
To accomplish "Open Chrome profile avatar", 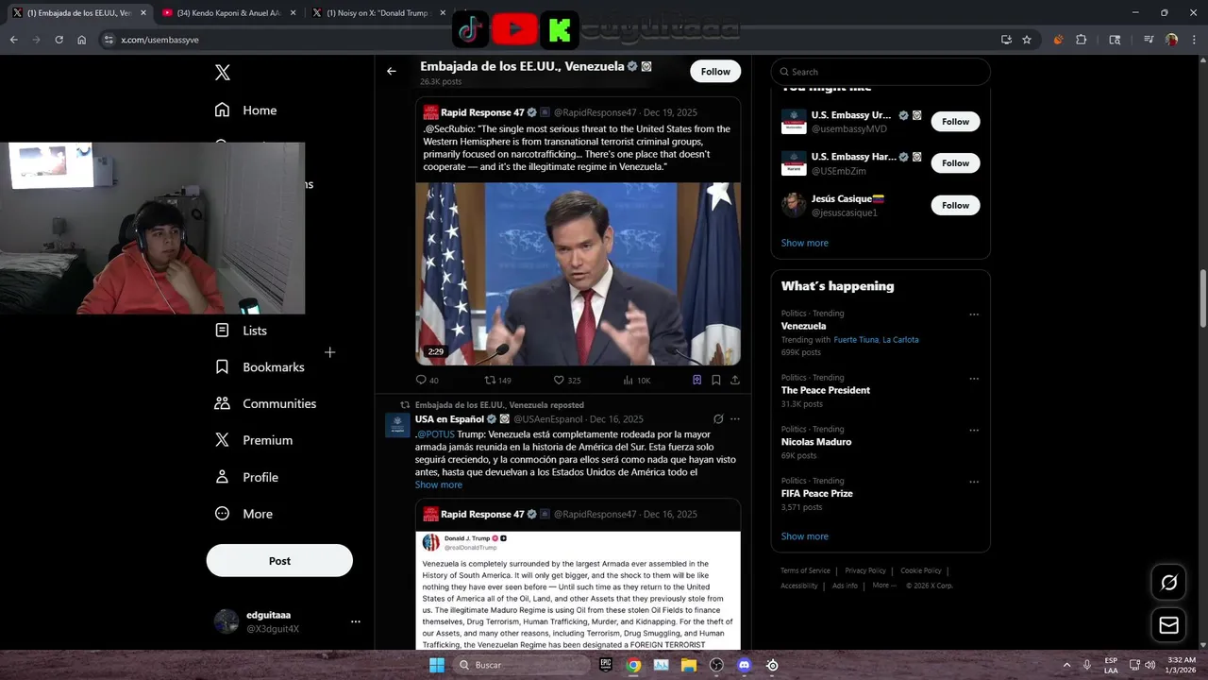I will click(x=1171, y=40).
